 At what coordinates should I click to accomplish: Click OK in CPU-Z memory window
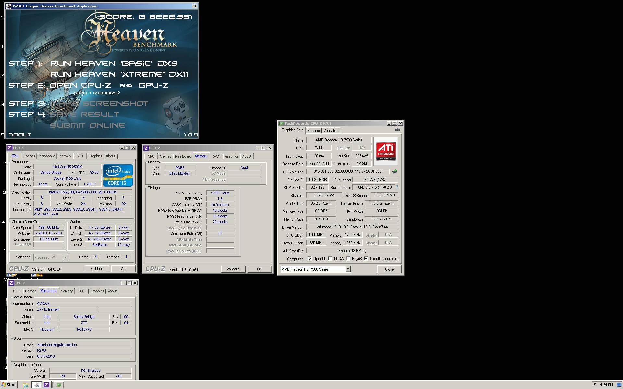pyautogui.click(x=259, y=269)
